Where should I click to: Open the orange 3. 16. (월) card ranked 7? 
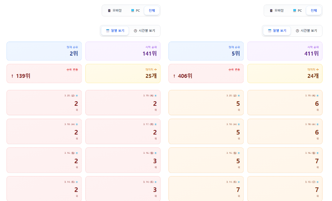click(x=285, y=160)
